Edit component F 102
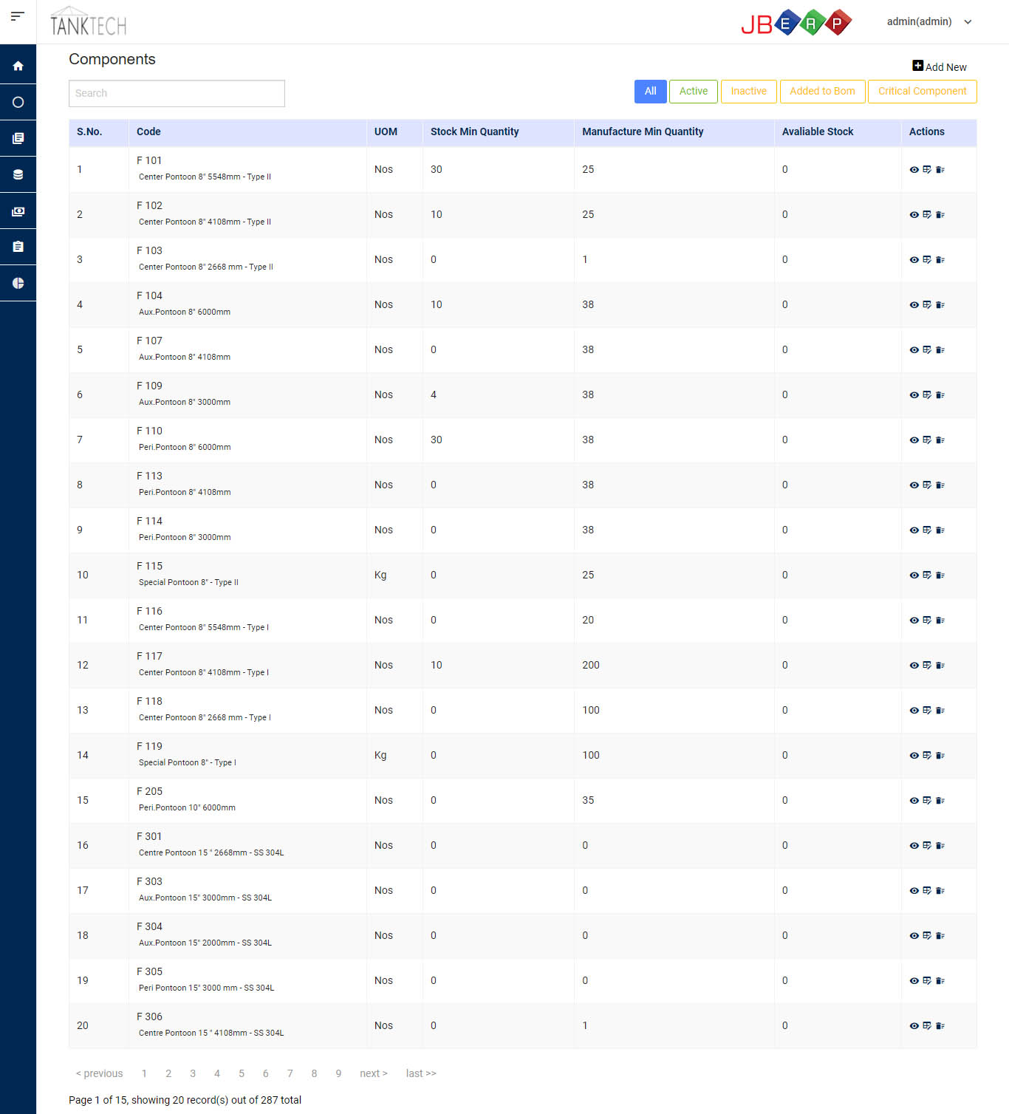This screenshot has width=1009, height=1114. (927, 214)
